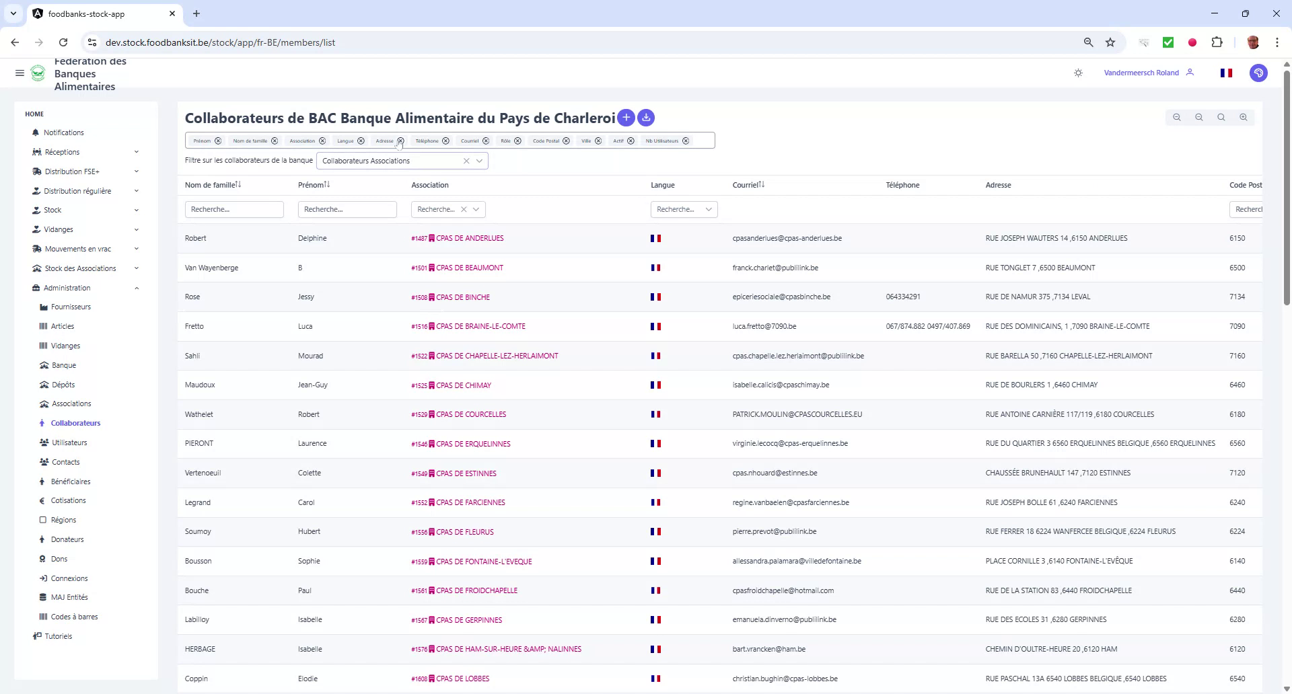Select Utilisateurs in the sidebar
This screenshot has height=694, width=1292.
point(69,442)
